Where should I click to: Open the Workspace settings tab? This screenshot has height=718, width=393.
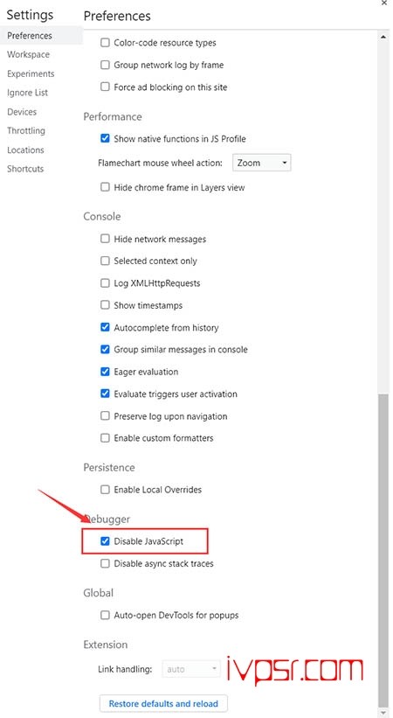click(x=28, y=54)
